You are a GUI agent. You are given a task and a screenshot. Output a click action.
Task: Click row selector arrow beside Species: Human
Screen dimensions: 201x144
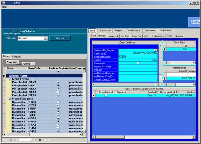pos(4,76)
